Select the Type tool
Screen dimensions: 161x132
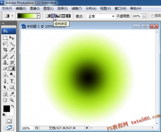[x=12, y=81]
